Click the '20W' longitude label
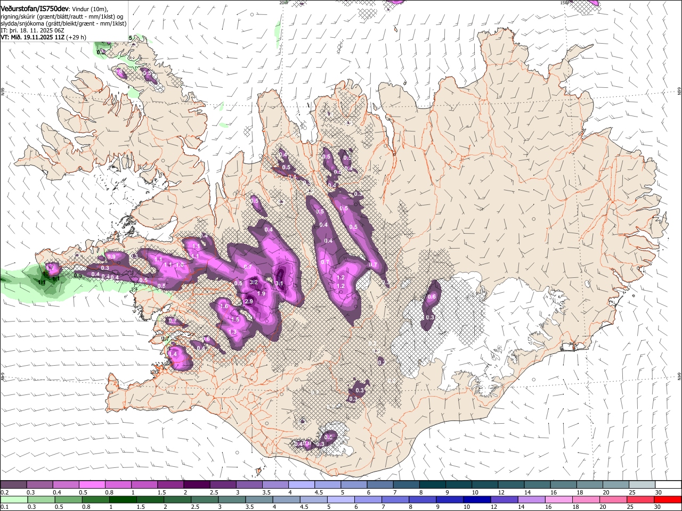The width and height of the screenshot is (682, 511). point(283,3)
